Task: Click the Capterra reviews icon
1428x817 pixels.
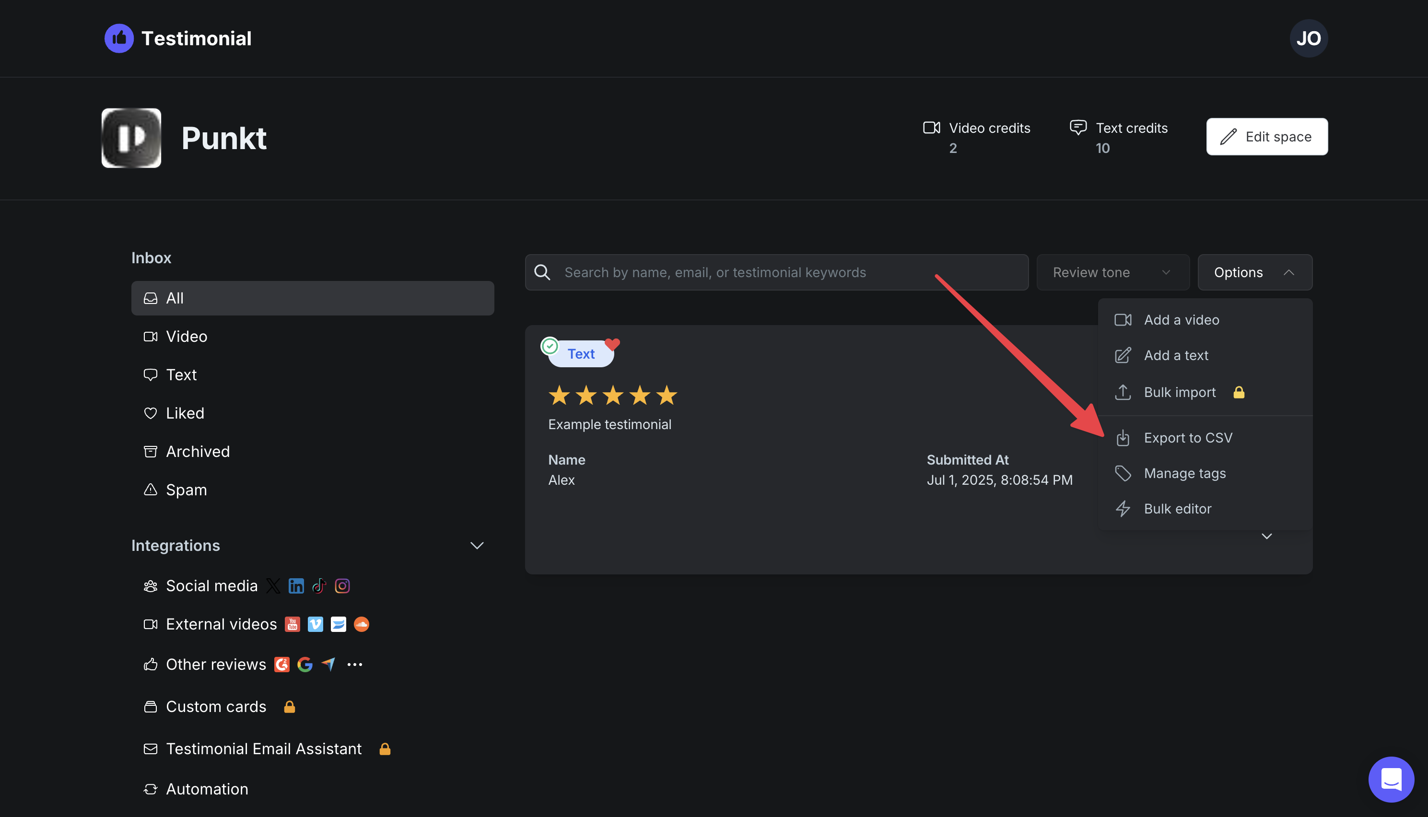Action: click(328, 665)
